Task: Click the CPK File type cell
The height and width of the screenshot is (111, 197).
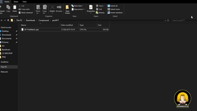Action: [83, 30]
